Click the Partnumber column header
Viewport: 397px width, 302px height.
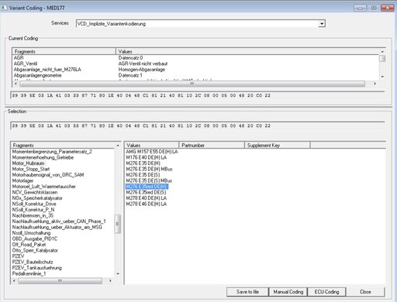pyautogui.click(x=212, y=146)
